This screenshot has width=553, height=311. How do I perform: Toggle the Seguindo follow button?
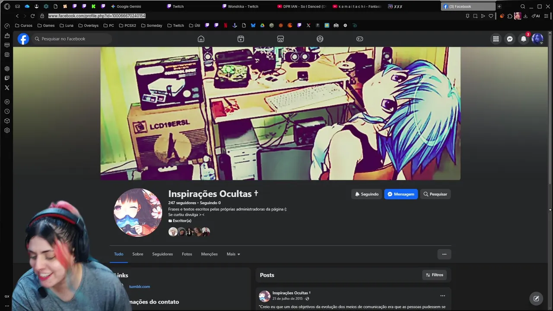[367, 194]
